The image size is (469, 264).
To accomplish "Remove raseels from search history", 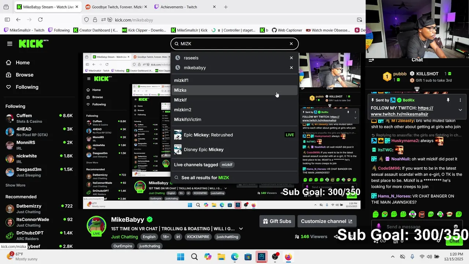I will click(x=291, y=58).
